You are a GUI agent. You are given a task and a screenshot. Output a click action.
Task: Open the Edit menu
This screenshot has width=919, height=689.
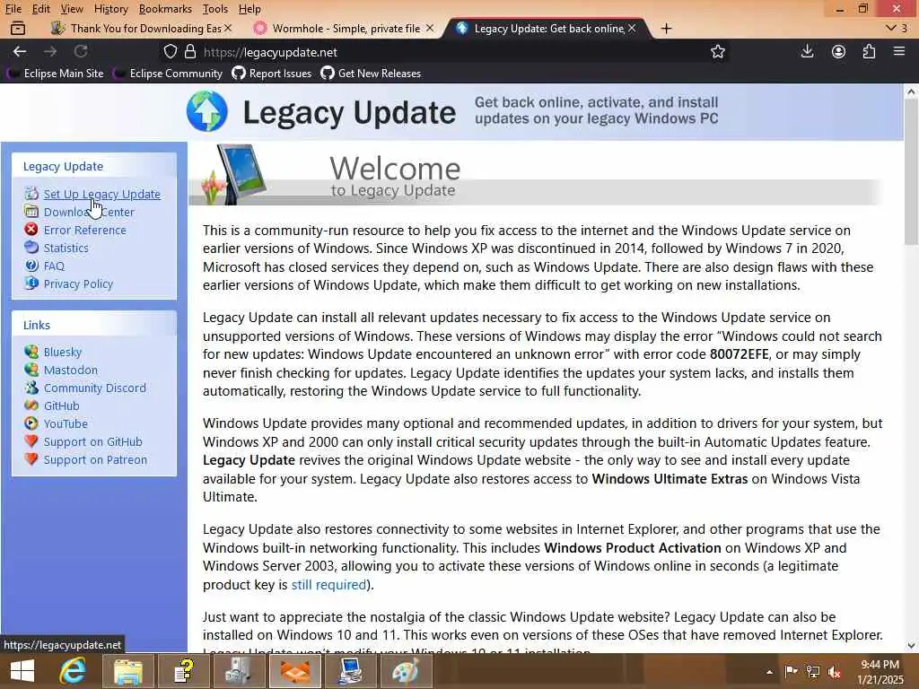click(x=40, y=9)
